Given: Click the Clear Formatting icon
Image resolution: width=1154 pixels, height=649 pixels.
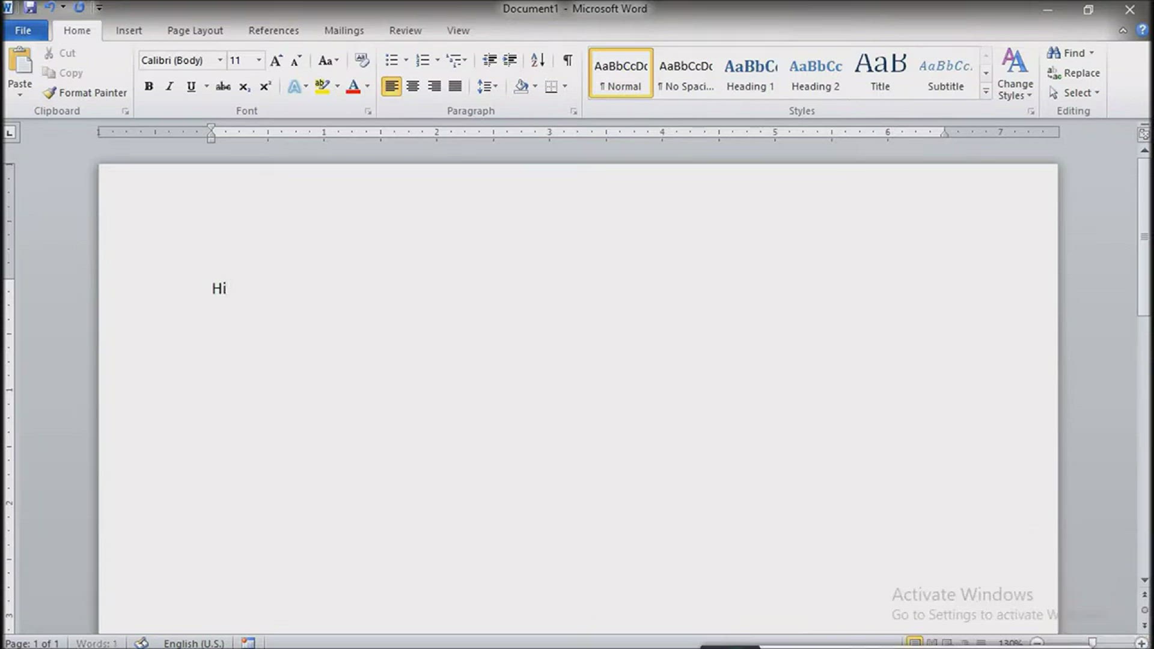Looking at the screenshot, I should [362, 60].
